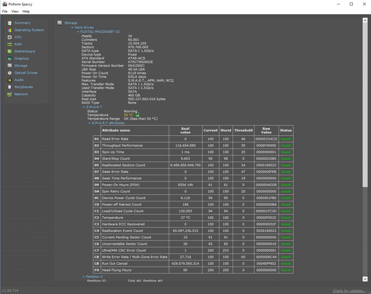Click the Motherboard icon in sidebar

(x=10, y=51)
